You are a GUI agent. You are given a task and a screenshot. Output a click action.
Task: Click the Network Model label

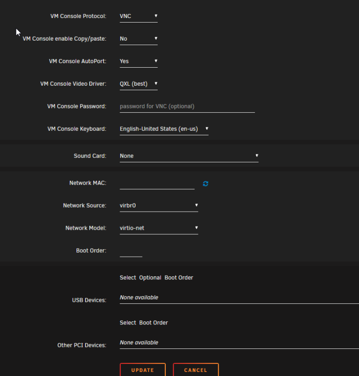[x=86, y=228]
